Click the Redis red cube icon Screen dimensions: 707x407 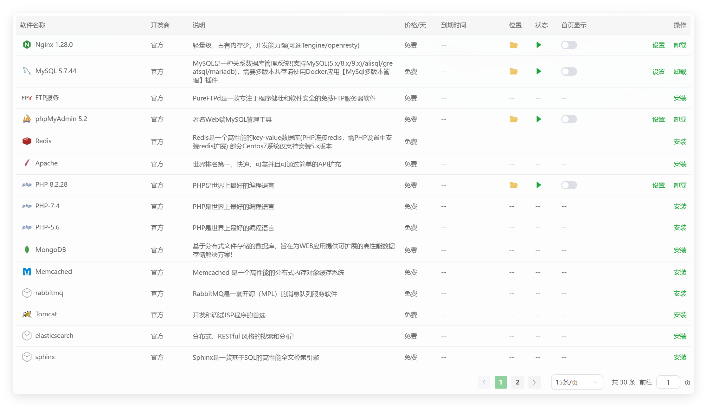27,141
